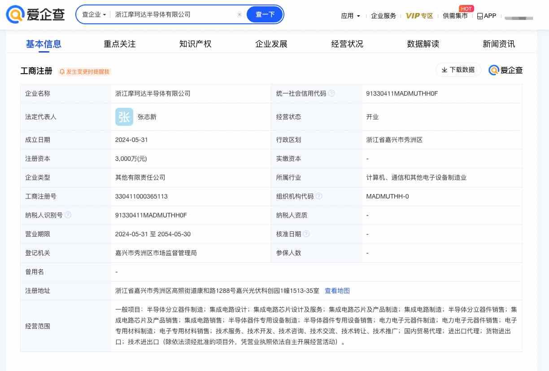Click the 经营范围 description text
The height and width of the screenshot is (371, 549).
tap(316, 326)
